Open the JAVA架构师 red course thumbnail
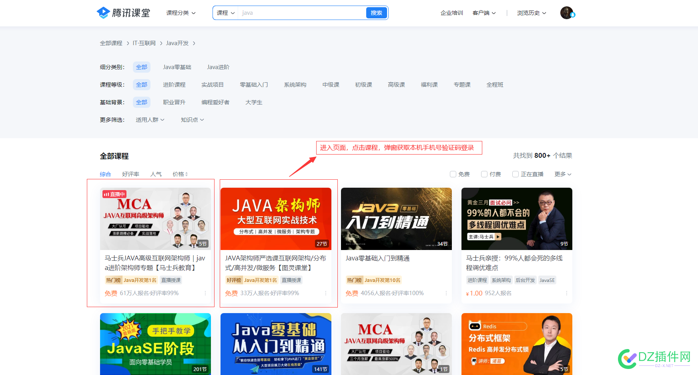Image resolution: width=698 pixels, height=375 pixels. [276, 219]
